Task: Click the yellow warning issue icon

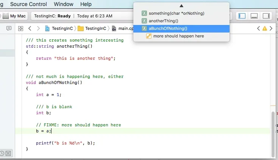Action: point(265,28)
